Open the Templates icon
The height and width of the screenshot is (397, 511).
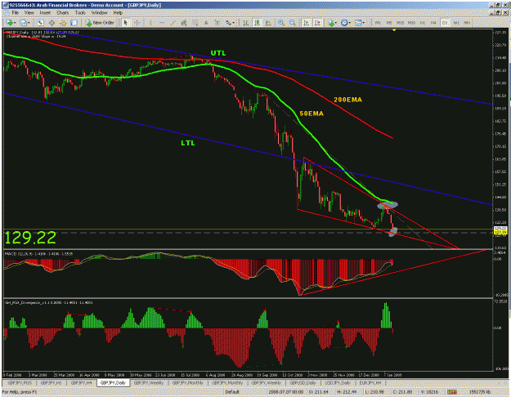coord(358,23)
